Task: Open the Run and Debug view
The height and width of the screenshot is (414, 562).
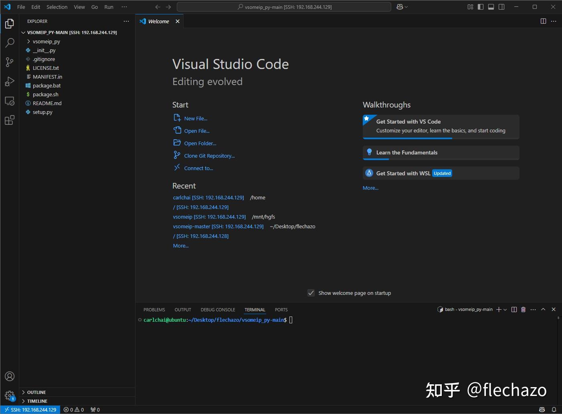Action: point(10,81)
